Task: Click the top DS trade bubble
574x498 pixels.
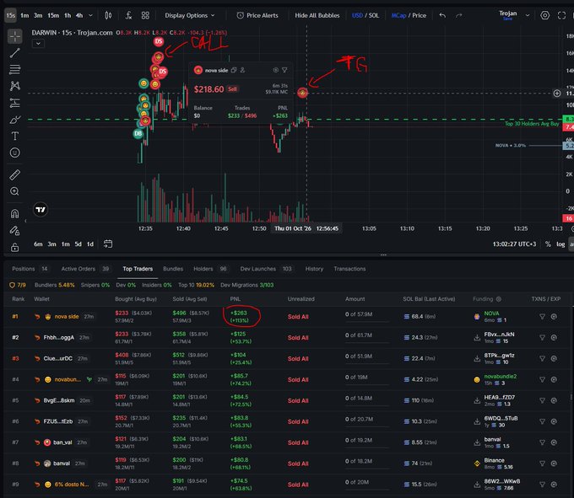Action: pos(159,41)
